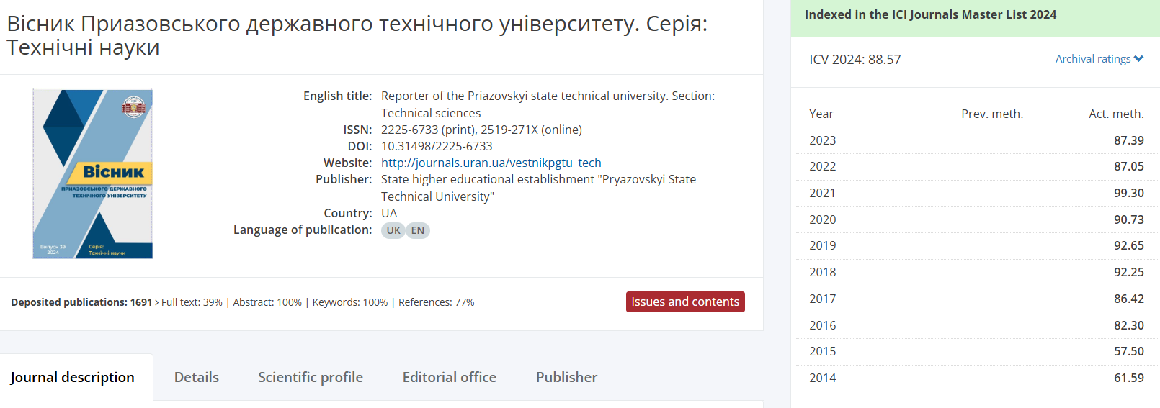Open the Issues and contents button
Image resolution: width=1160 pixels, height=408 pixels.
pos(685,302)
